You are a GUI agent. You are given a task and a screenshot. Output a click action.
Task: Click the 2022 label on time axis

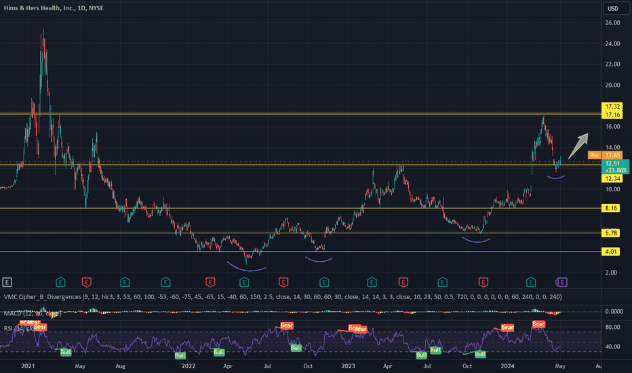pos(189,366)
